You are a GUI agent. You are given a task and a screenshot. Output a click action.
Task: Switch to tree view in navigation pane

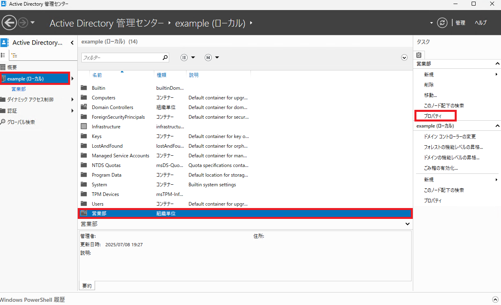[x=14, y=55]
